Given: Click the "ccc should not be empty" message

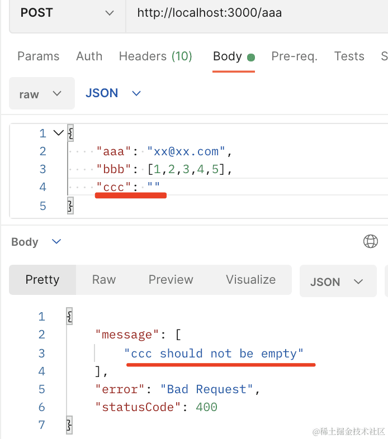Looking at the screenshot, I should click(x=214, y=353).
